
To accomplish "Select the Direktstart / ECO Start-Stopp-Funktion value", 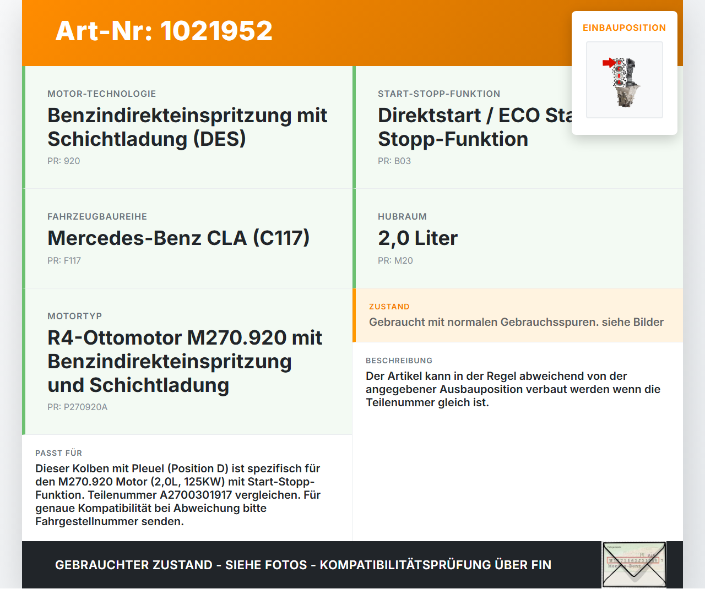I will click(x=475, y=127).
